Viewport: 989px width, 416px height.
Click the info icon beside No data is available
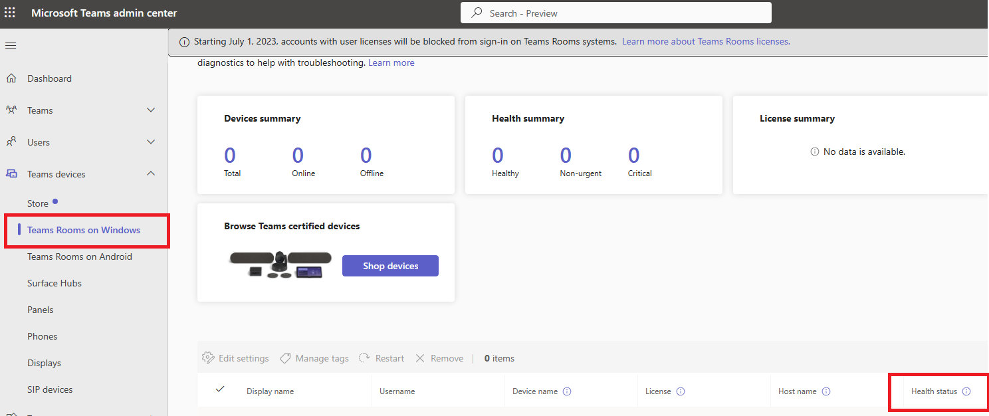coord(814,152)
